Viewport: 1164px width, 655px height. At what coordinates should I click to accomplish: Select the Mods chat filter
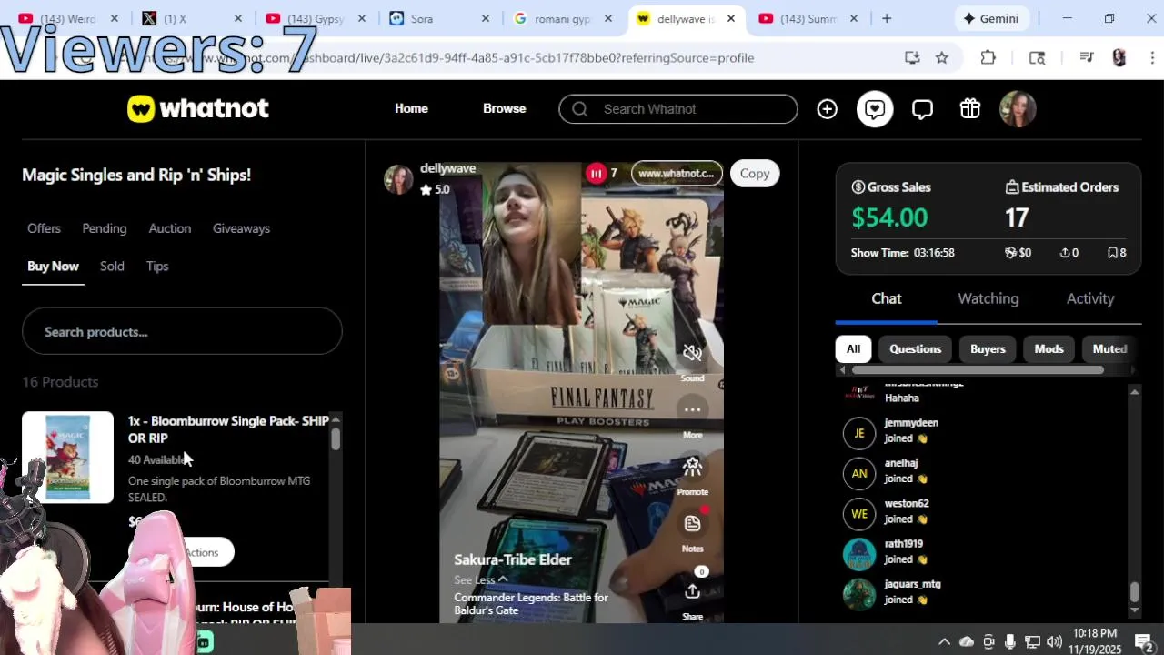tap(1049, 348)
